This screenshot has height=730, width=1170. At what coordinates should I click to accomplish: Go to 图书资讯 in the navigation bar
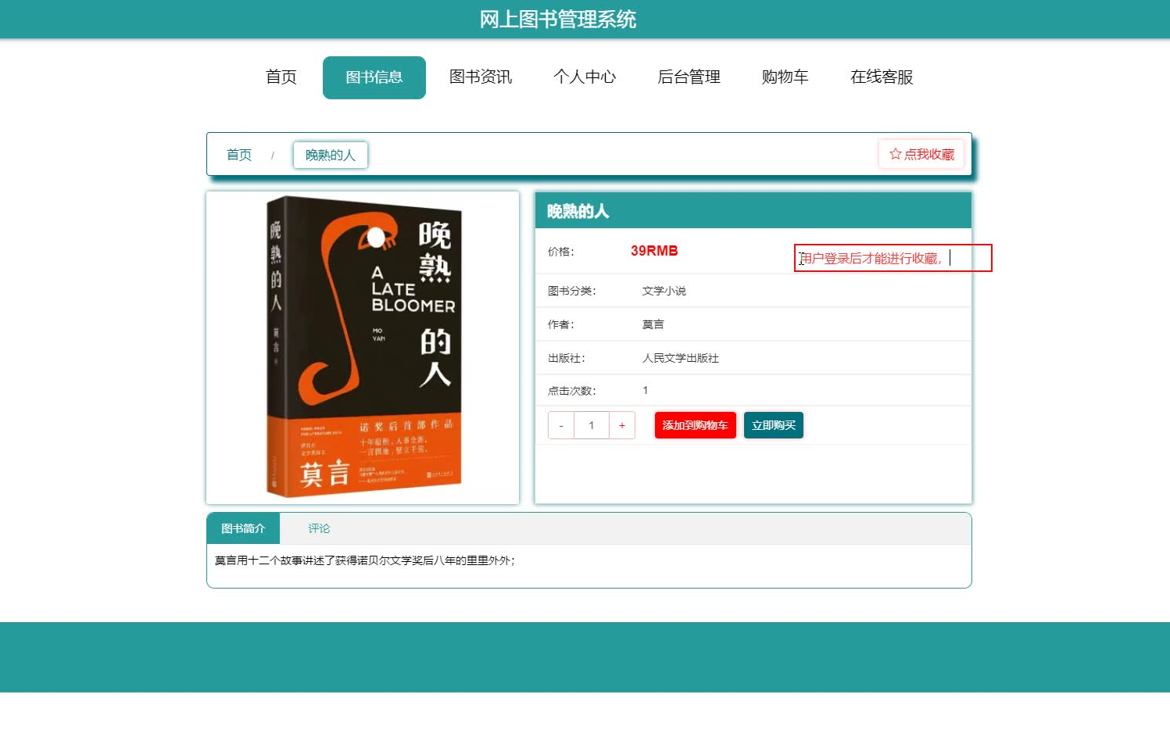tap(481, 77)
